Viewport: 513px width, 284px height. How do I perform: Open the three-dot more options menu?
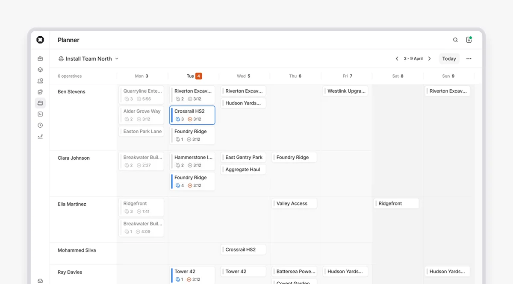tap(469, 59)
